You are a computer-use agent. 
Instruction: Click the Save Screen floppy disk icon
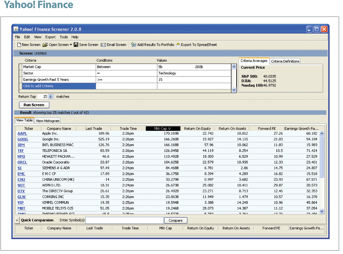click(x=76, y=45)
